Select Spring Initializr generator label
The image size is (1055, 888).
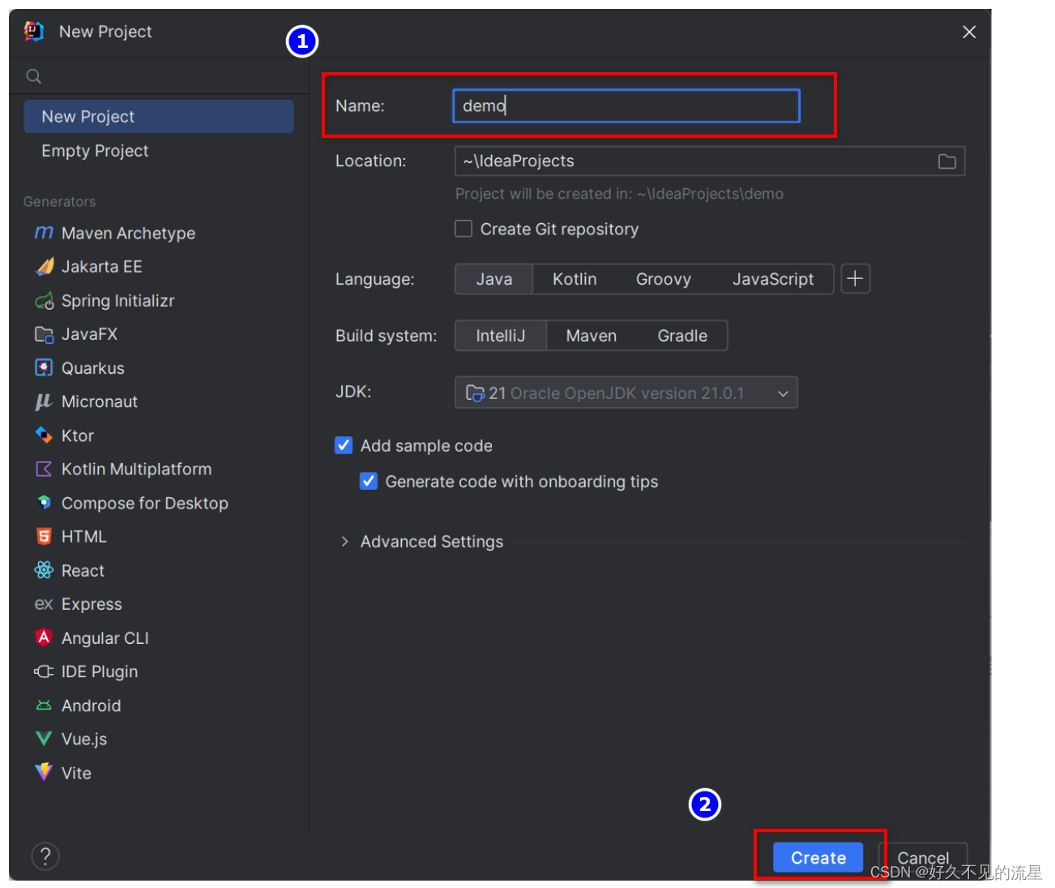tap(118, 300)
